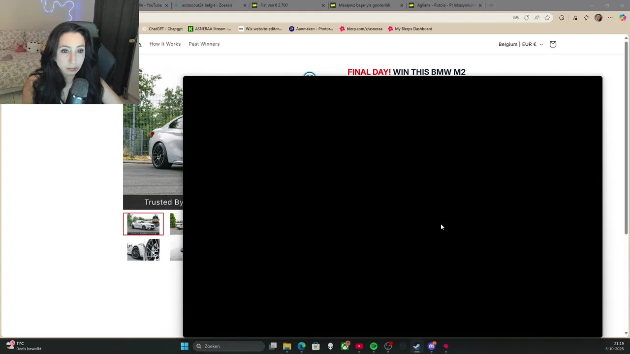Close the autoscout24 belgië tab
Image resolution: width=630 pixels, height=354 pixels.
(x=245, y=5)
